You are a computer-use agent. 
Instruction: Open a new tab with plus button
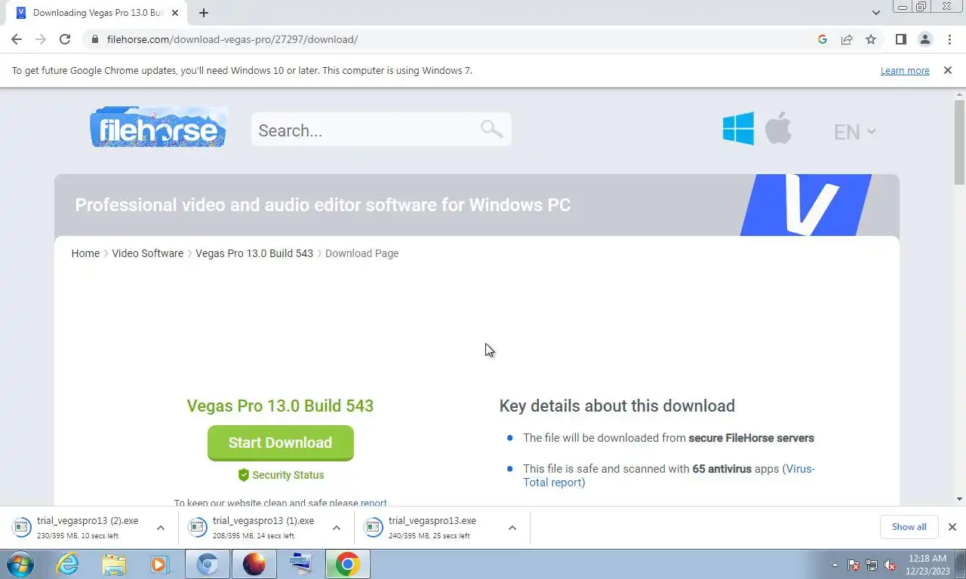pyautogui.click(x=204, y=13)
